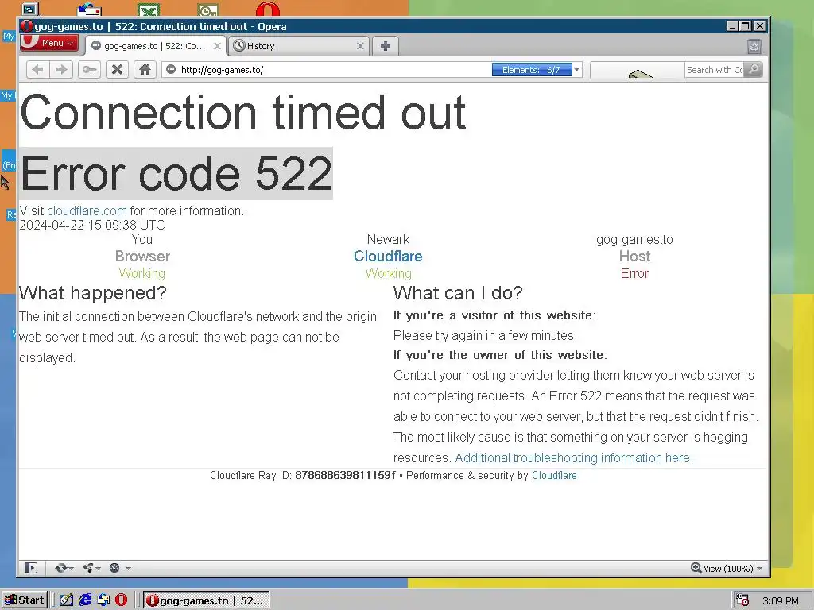Select the Excel desktop shortcut icon

point(149,10)
